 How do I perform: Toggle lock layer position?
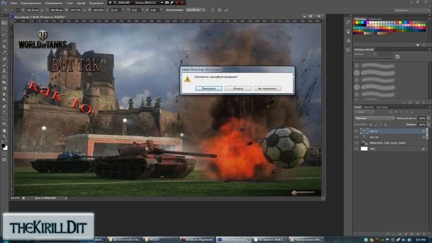pos(381,124)
